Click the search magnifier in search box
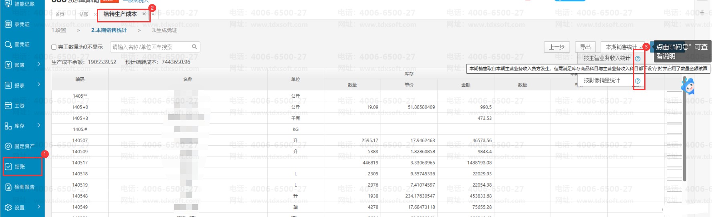The width and height of the screenshot is (712, 217). point(194,47)
